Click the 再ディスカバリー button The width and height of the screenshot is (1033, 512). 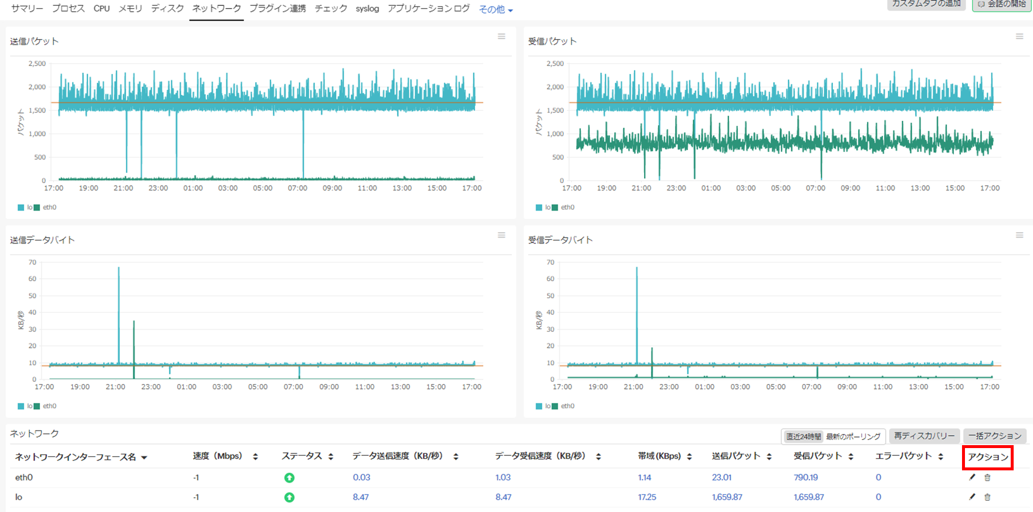point(924,436)
